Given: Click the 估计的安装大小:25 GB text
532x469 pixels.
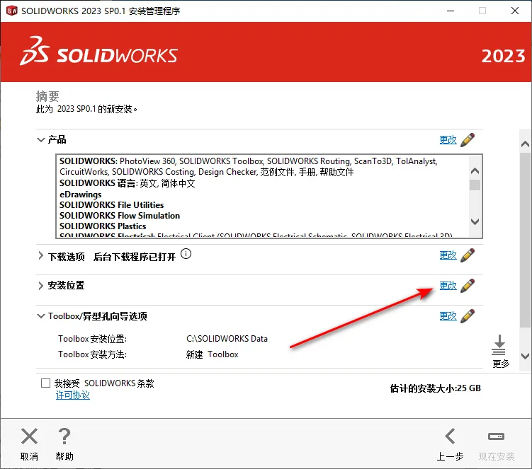Looking at the screenshot, I should point(435,388).
